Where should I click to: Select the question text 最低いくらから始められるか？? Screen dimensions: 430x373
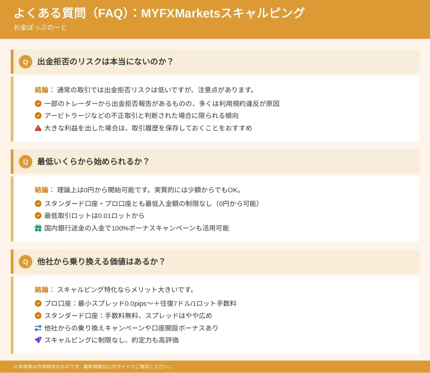click(93, 161)
